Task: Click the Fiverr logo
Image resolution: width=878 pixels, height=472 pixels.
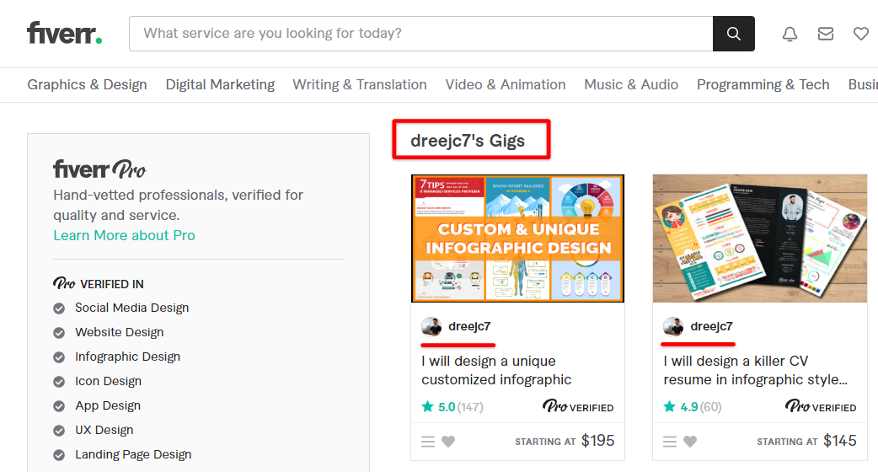Action: click(x=65, y=34)
